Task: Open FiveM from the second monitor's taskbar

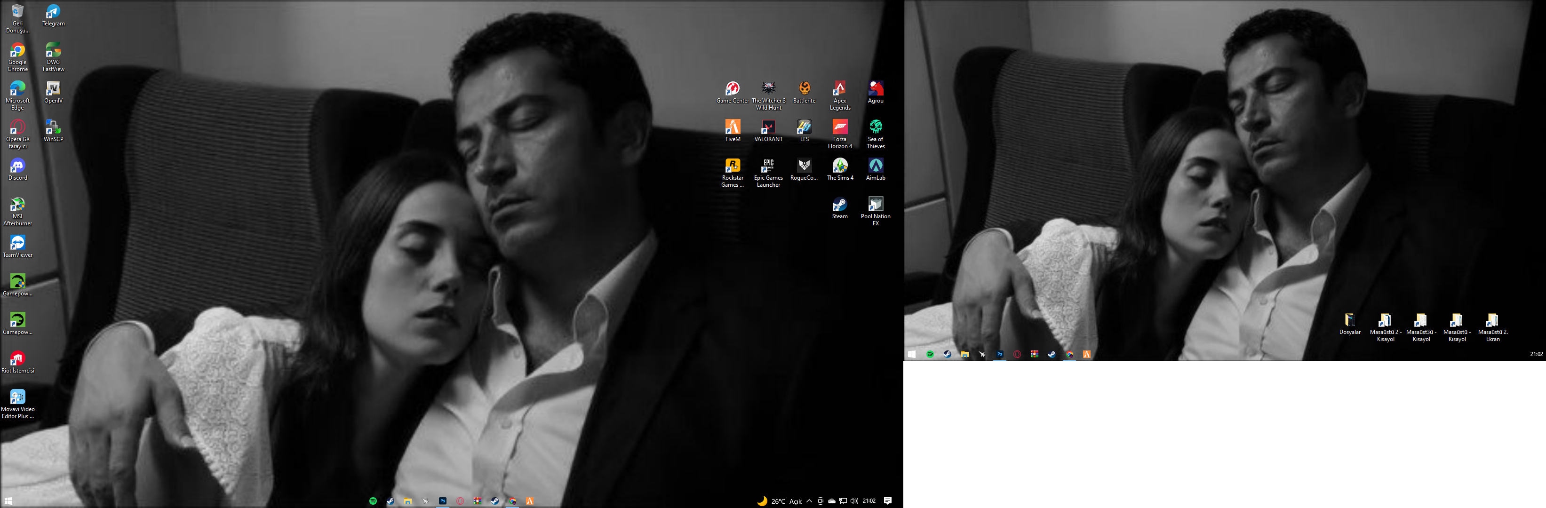Action: [1087, 355]
